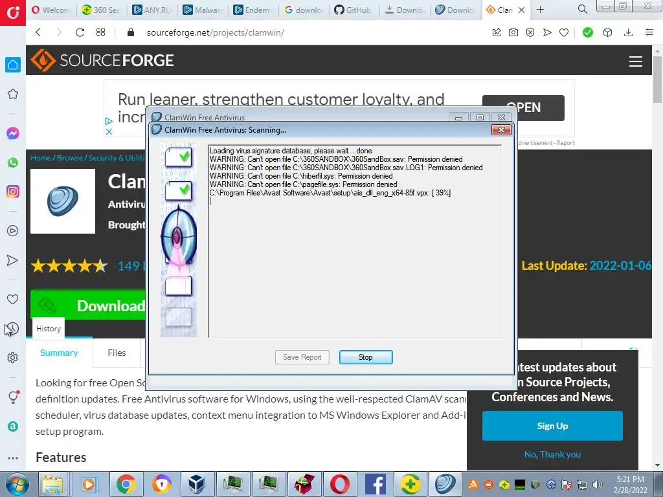Close the ad using X icon

(x=109, y=131)
